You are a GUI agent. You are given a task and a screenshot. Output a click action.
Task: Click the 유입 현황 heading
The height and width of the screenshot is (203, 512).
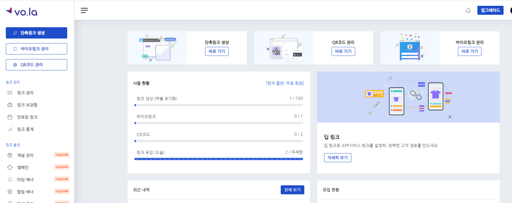(331, 190)
